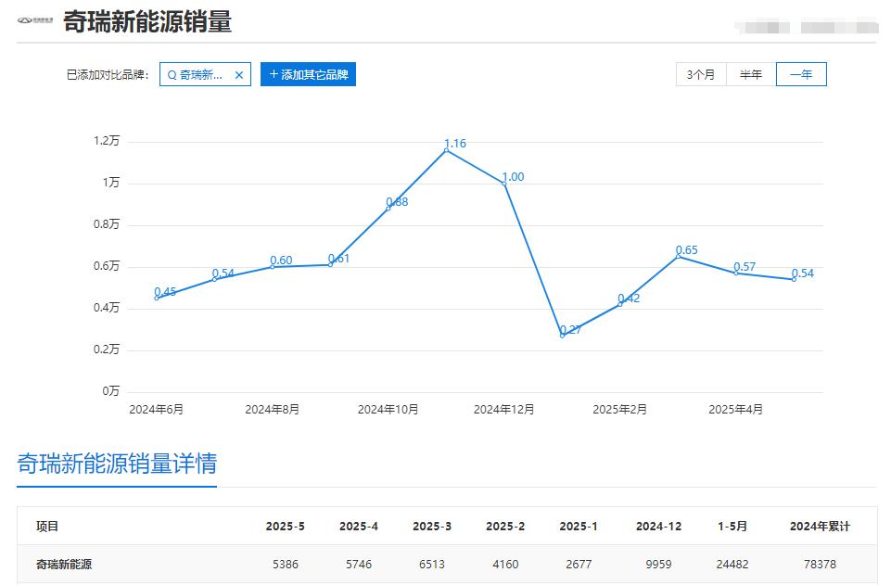The image size is (891, 585).
Task: Click the 2025年2月 axis label
Action: point(620,410)
